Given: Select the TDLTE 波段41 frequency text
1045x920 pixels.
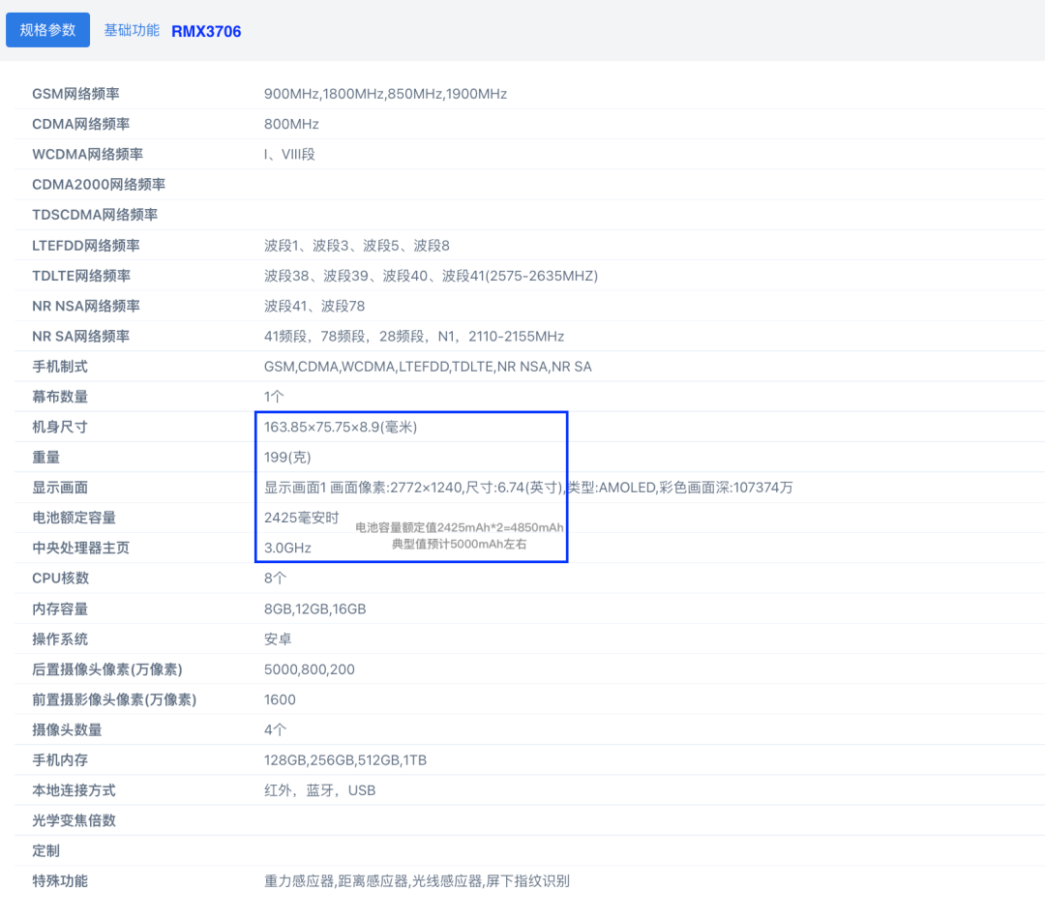Looking at the screenshot, I should [x=428, y=275].
